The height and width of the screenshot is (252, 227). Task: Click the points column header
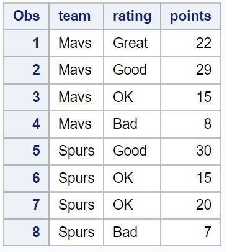[190, 16]
